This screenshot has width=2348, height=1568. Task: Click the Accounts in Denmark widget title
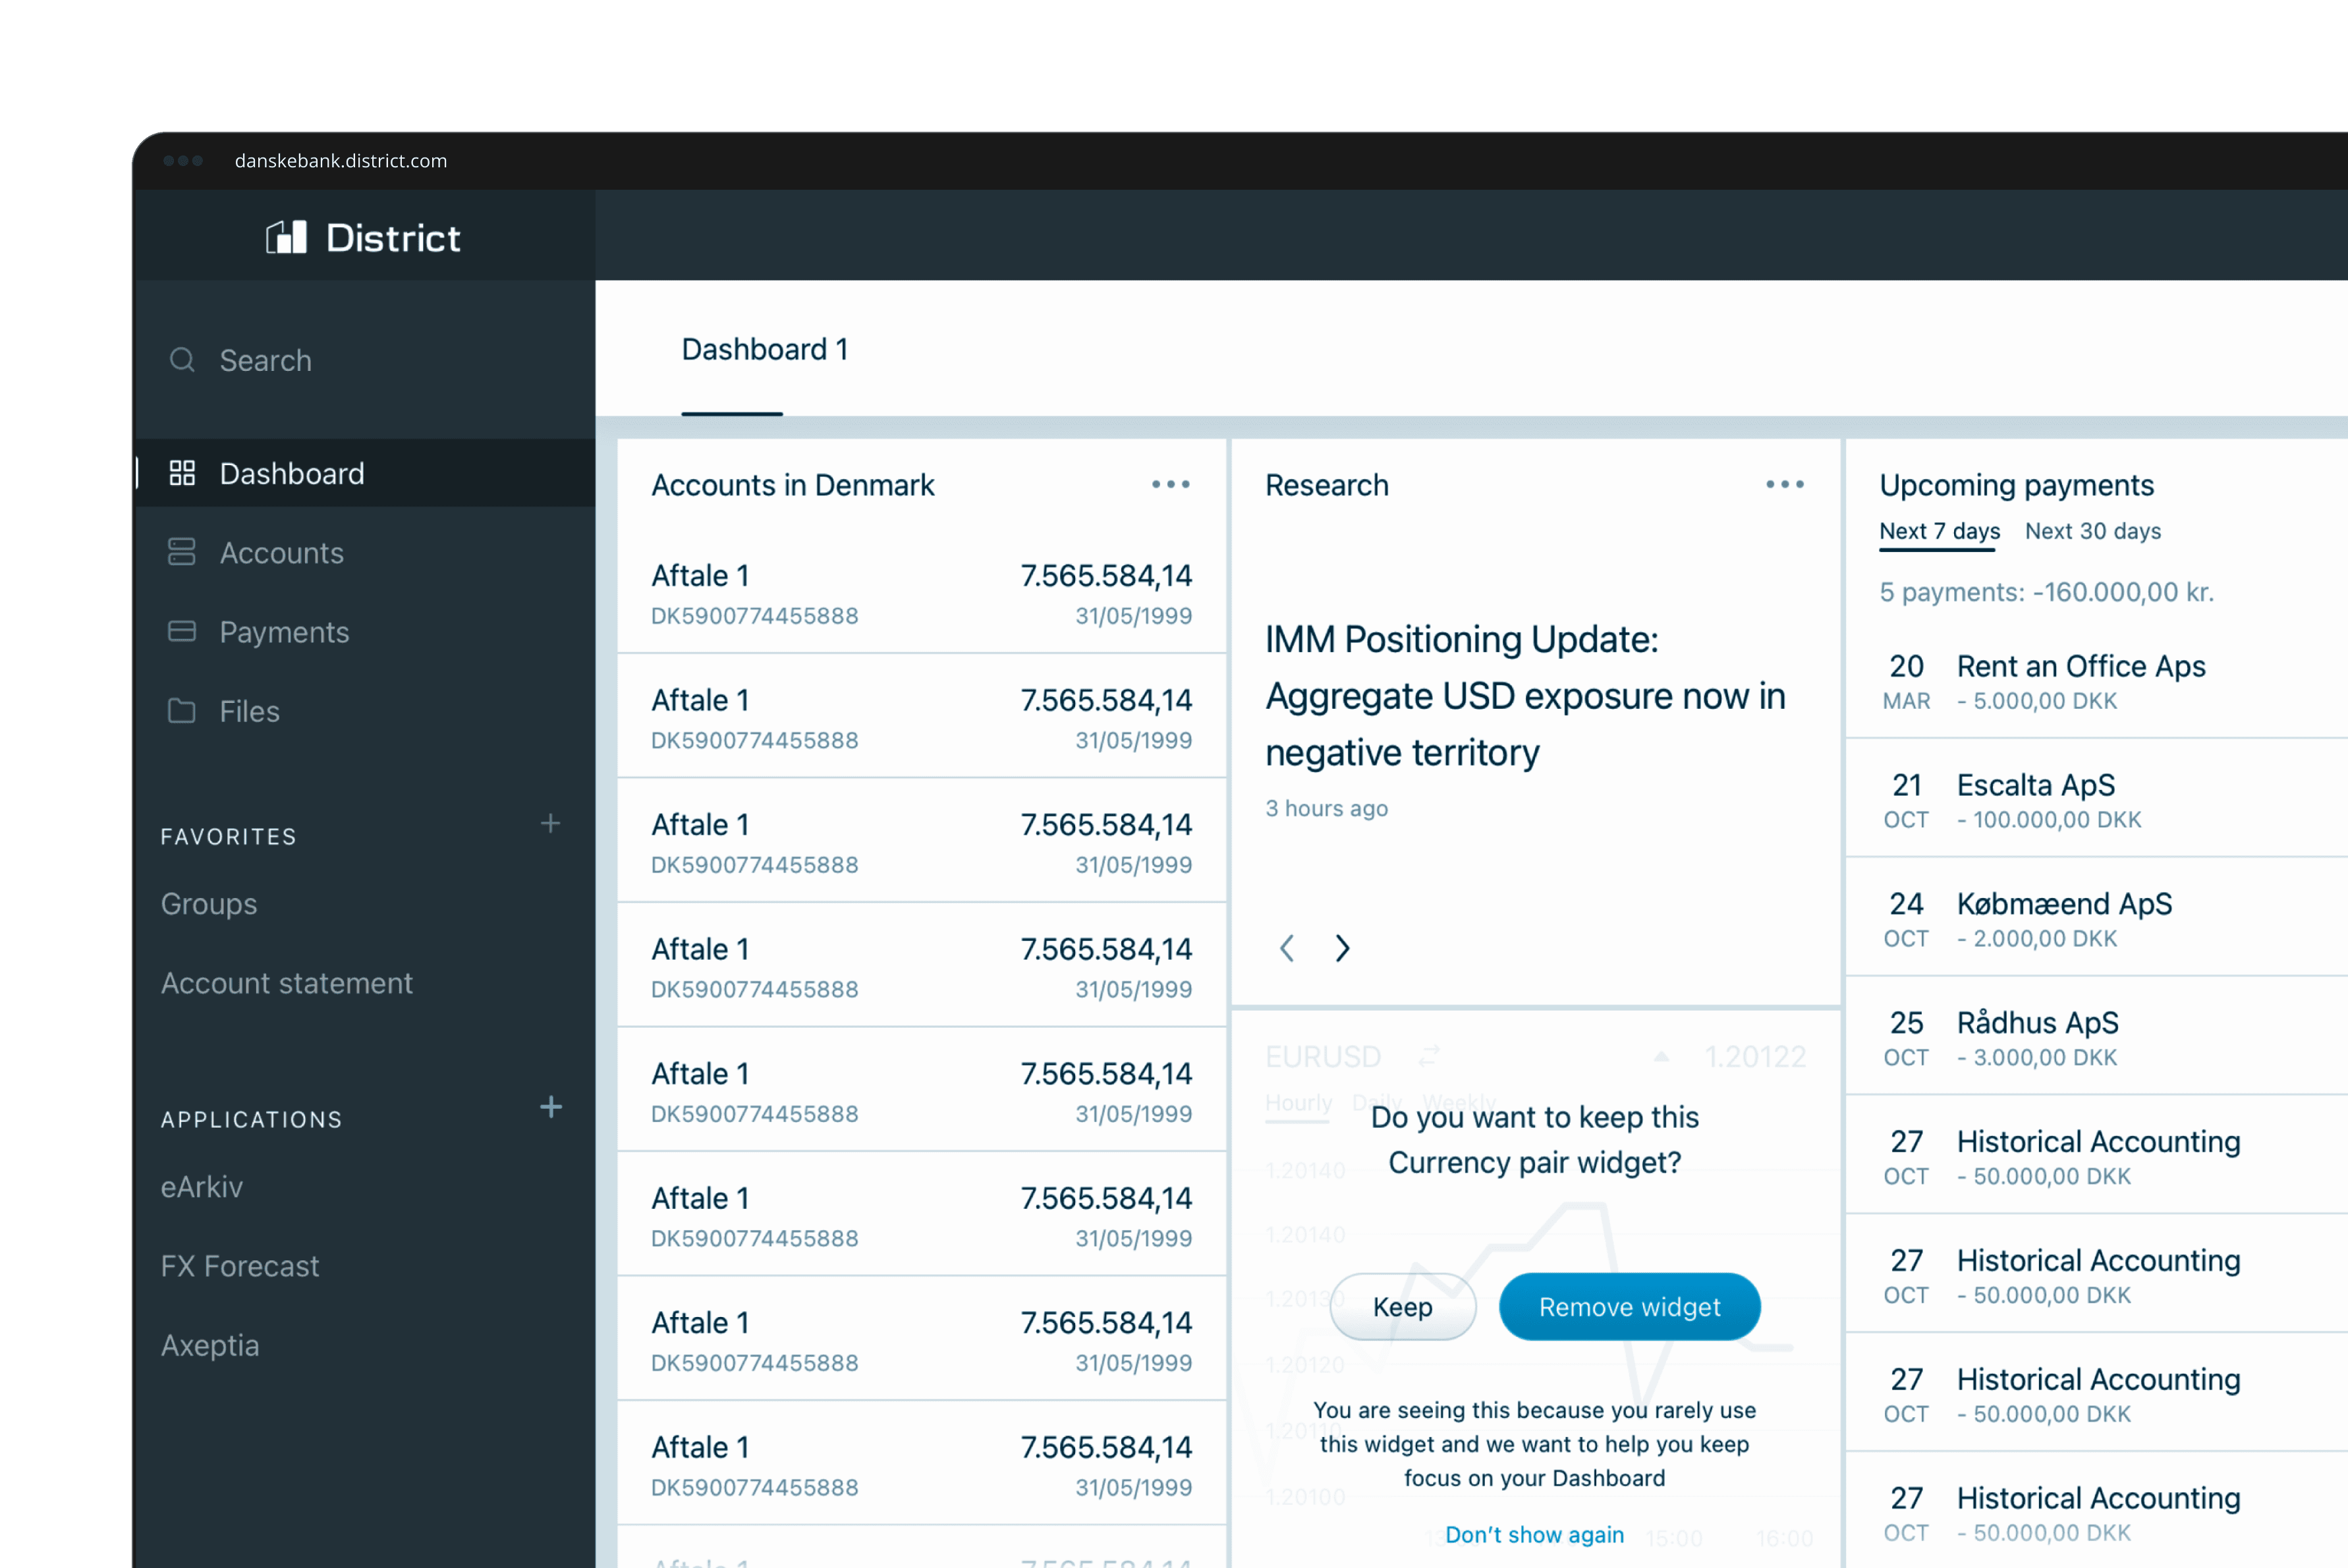(x=792, y=485)
